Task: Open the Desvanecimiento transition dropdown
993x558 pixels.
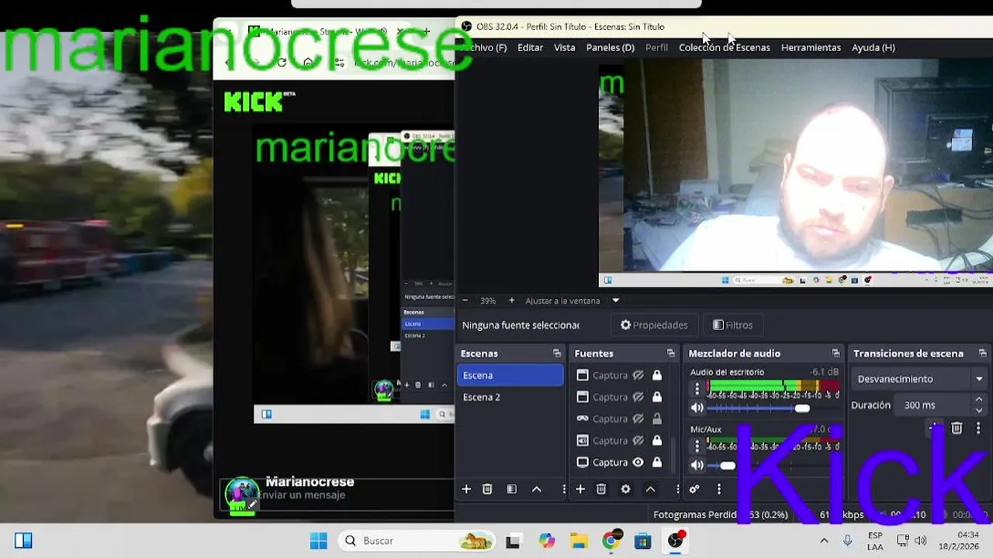Action: point(920,379)
